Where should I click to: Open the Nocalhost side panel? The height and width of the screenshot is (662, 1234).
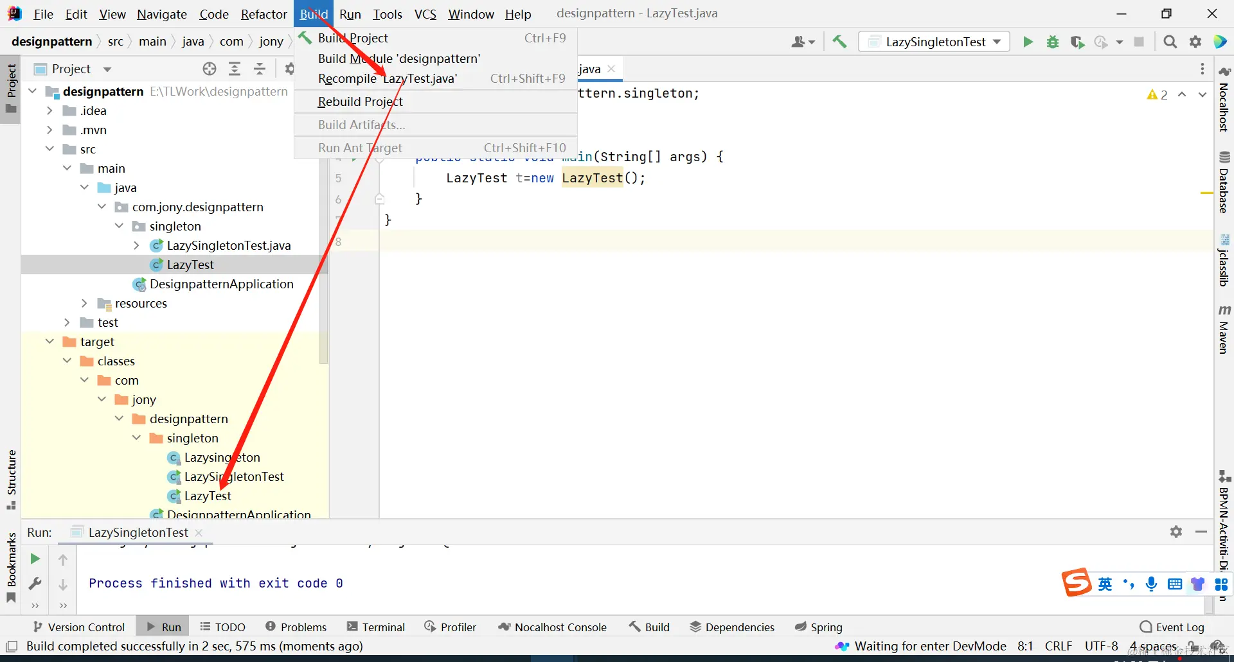point(1224,99)
